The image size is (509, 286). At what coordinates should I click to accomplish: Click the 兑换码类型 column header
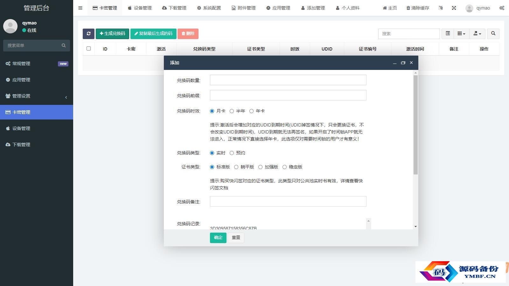[x=204, y=49]
